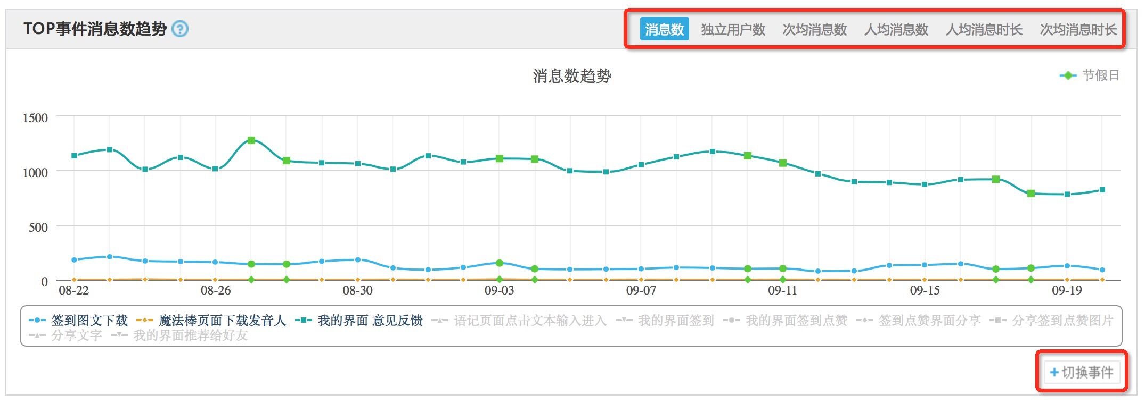Viewport: 1145px width, 403px height.
Task: Click 签到图文下载 legend line icon
Action: pyautogui.click(x=37, y=321)
